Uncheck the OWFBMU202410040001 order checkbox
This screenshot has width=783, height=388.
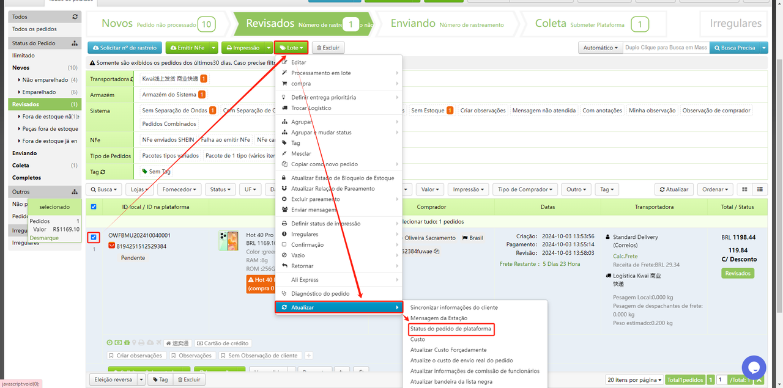93,237
